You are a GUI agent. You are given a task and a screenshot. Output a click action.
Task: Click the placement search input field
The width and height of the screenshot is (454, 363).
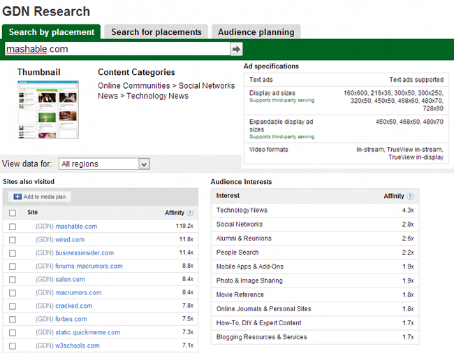point(116,49)
